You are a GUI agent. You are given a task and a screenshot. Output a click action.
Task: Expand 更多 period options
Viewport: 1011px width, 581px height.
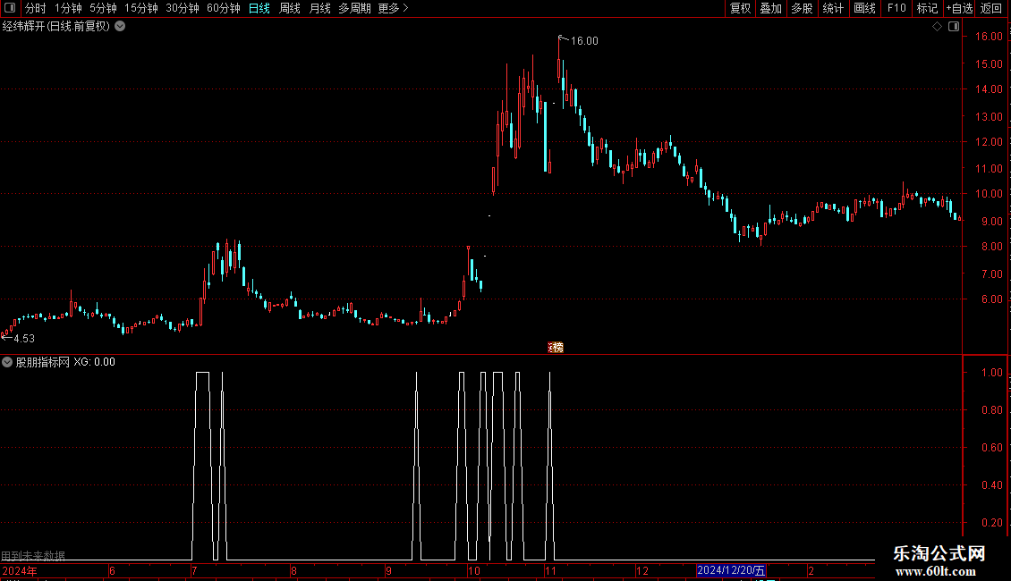[393, 8]
